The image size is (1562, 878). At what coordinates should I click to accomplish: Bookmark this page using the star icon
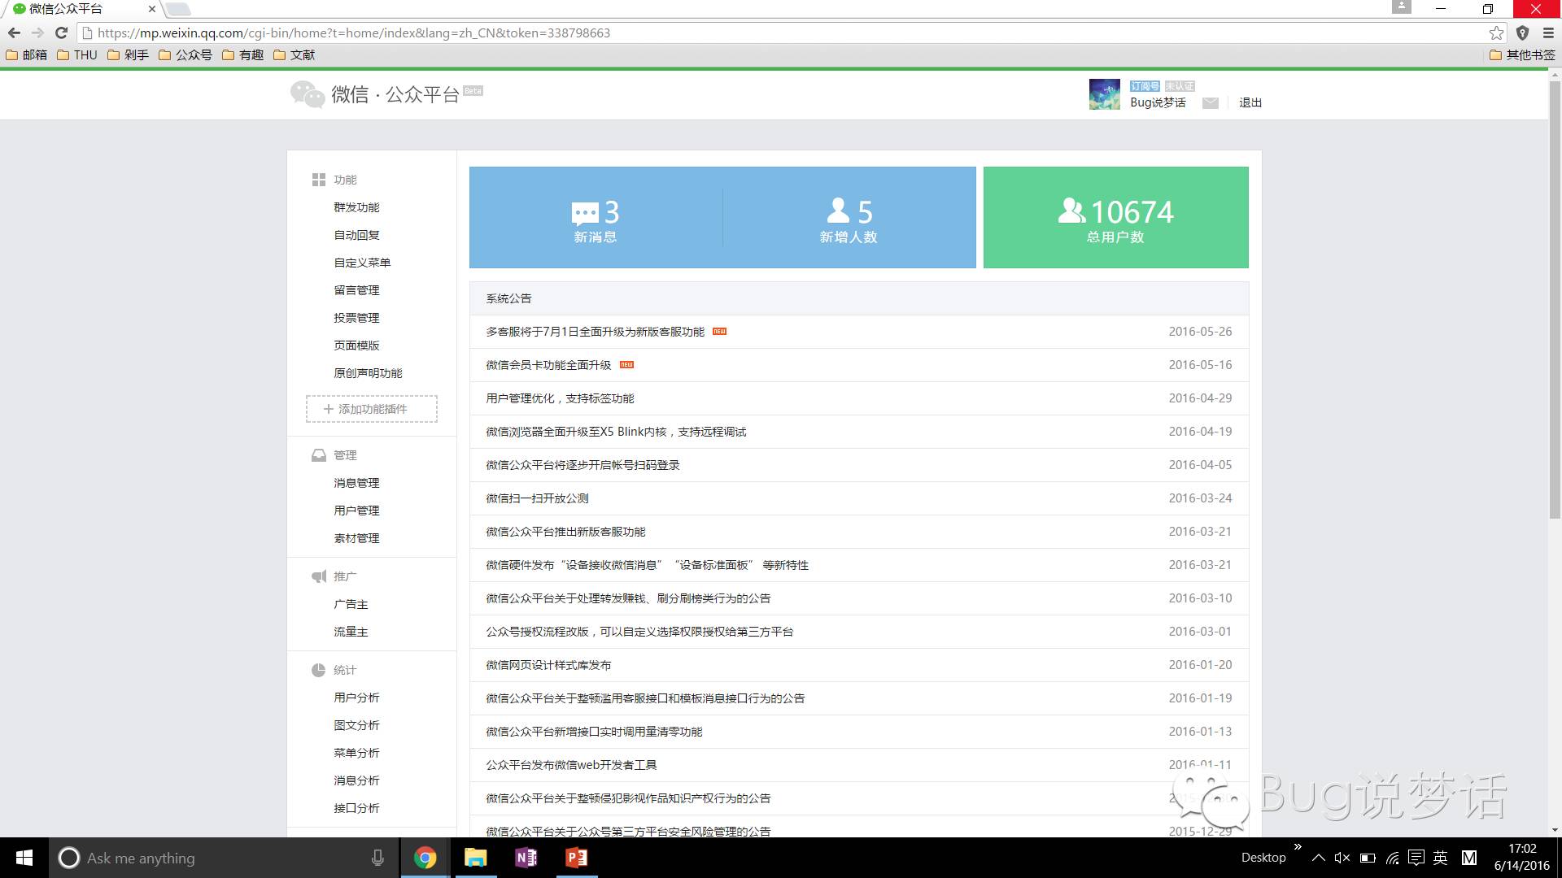pos(1495,33)
